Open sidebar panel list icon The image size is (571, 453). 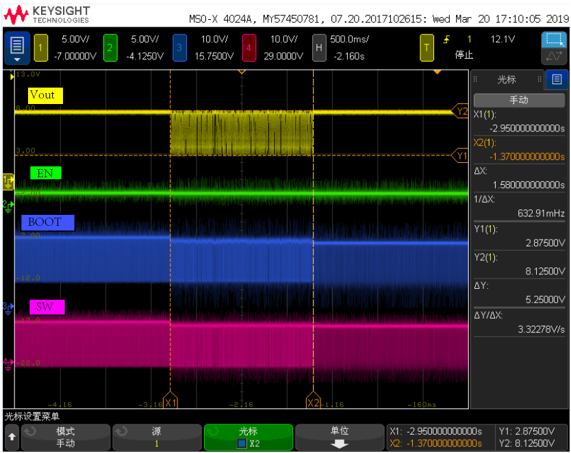(557, 79)
